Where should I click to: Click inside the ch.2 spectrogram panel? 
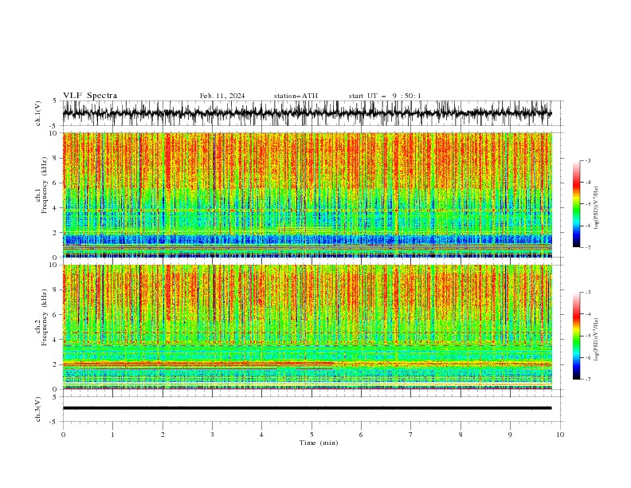307,327
